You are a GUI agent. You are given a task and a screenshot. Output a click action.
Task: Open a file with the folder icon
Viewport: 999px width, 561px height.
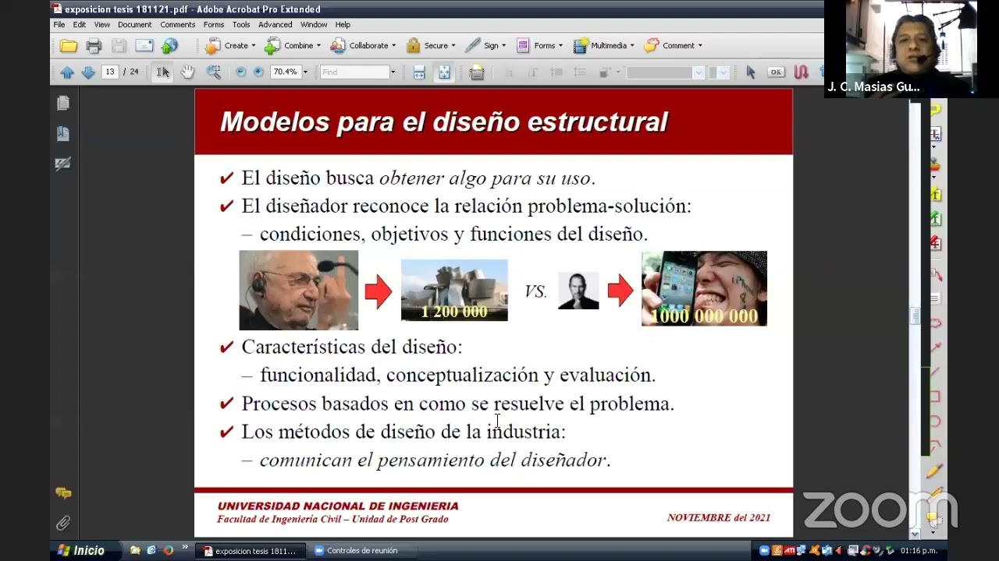[69, 46]
